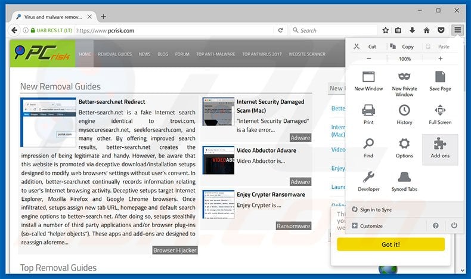Click the URL address field
This screenshot has height=279, width=471.
click(173, 30)
